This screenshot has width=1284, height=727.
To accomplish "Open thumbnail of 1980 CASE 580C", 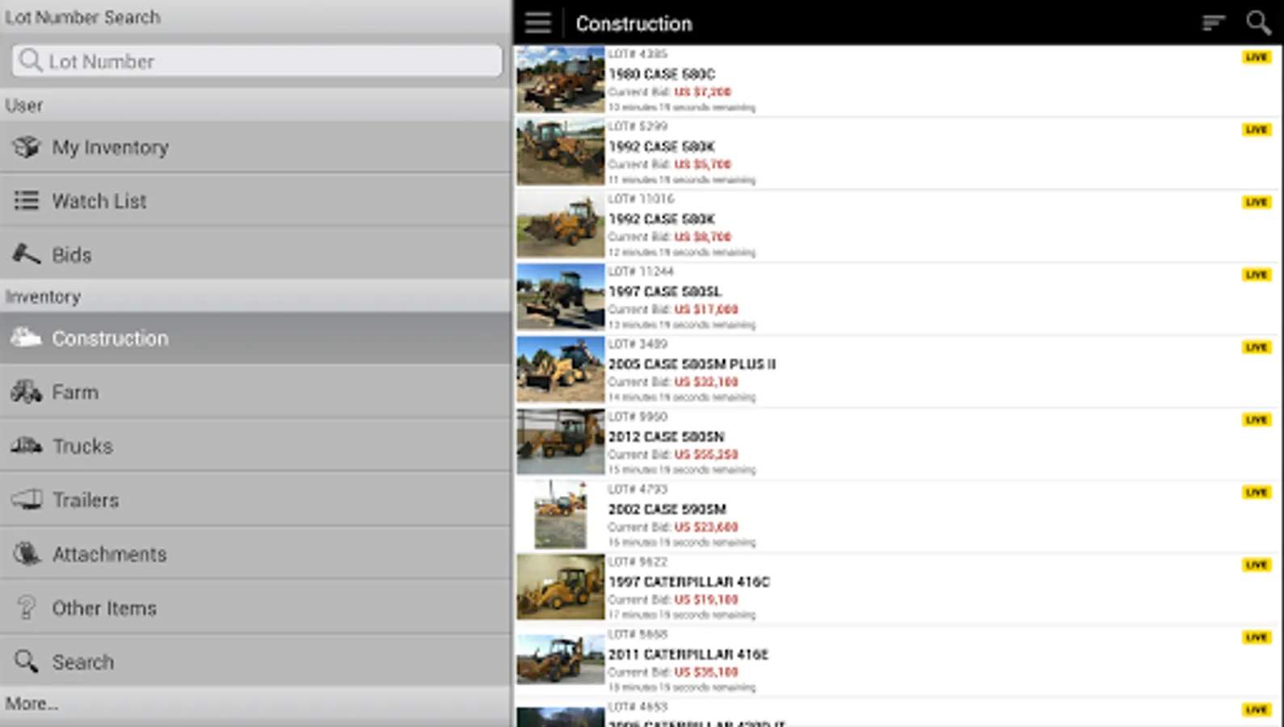I will pos(561,79).
